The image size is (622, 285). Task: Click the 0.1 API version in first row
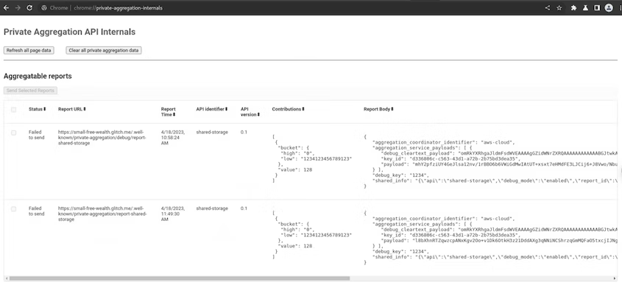[244, 132]
